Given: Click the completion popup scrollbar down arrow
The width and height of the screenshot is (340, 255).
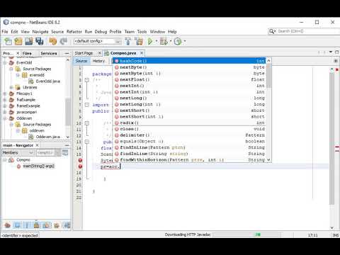Looking at the screenshot, I should pos(268,160).
